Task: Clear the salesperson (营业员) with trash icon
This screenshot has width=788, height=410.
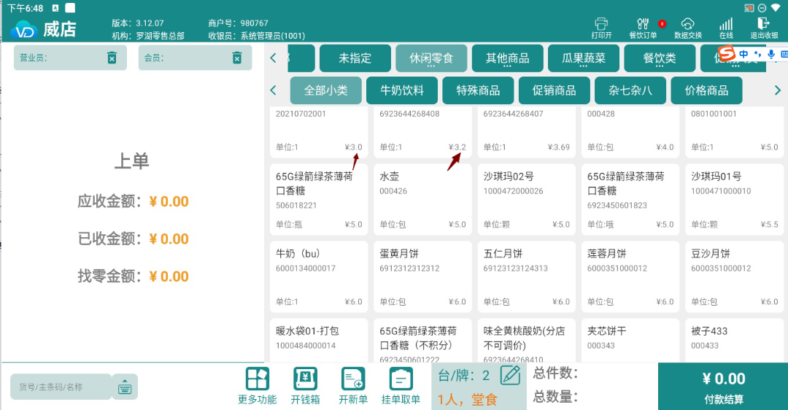Action: coord(112,58)
